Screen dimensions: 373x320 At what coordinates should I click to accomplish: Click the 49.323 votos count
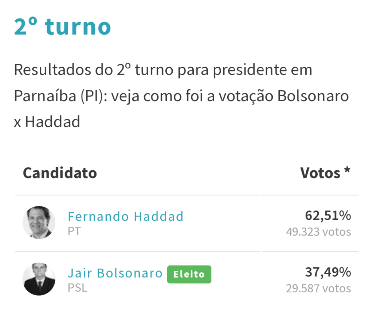click(318, 232)
